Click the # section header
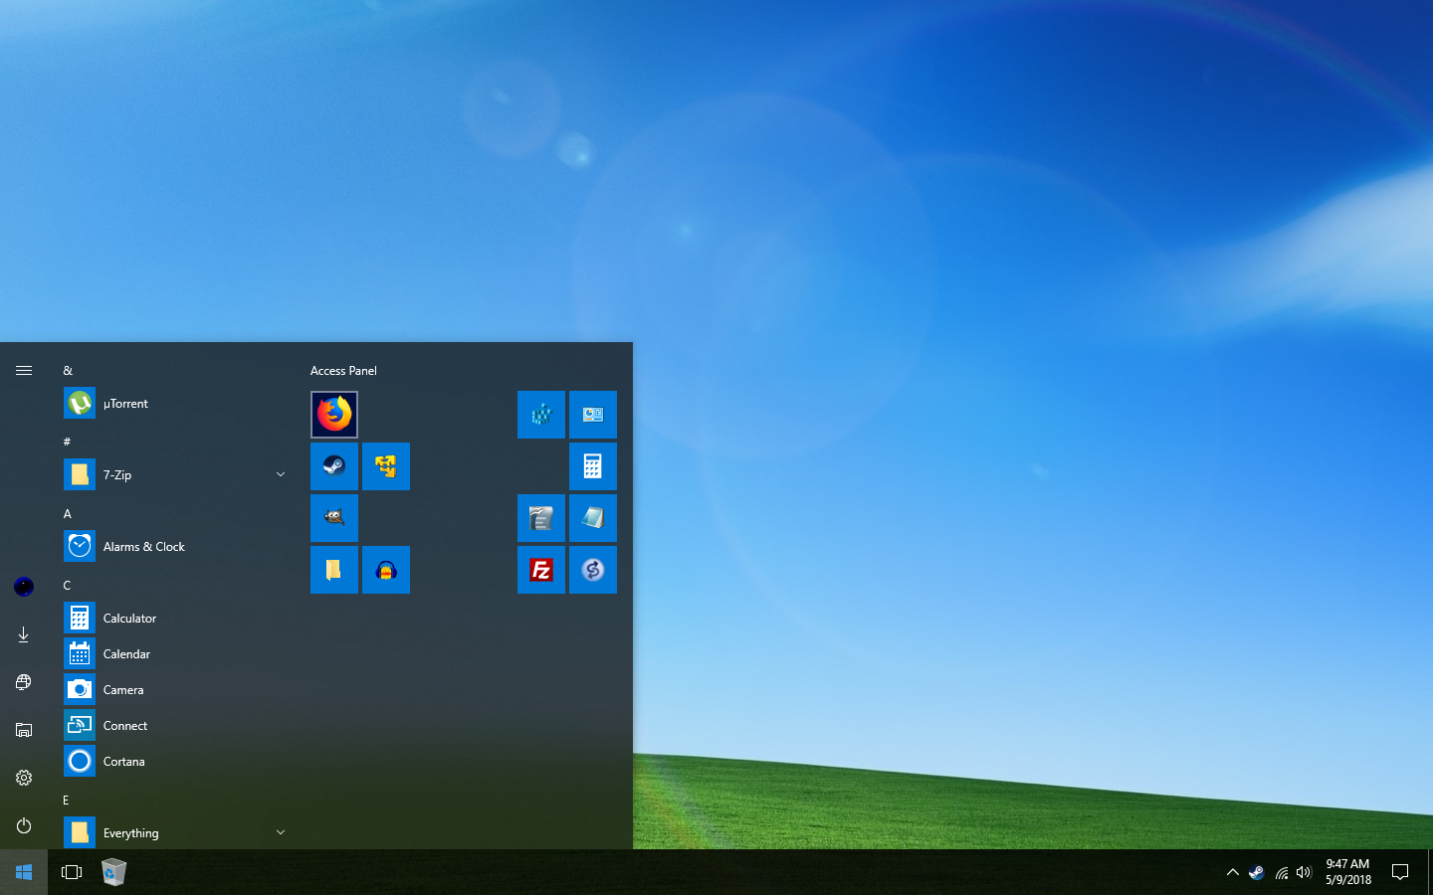The image size is (1433, 895). coord(67,442)
